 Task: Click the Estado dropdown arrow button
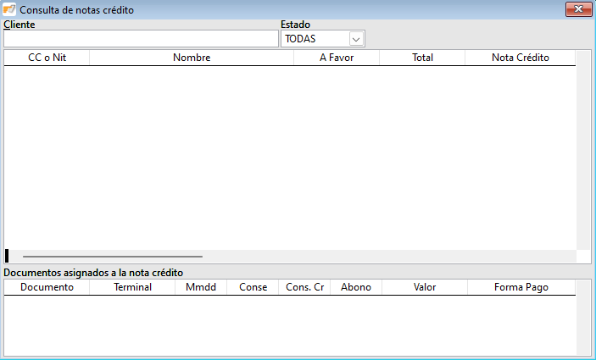pyautogui.click(x=356, y=39)
